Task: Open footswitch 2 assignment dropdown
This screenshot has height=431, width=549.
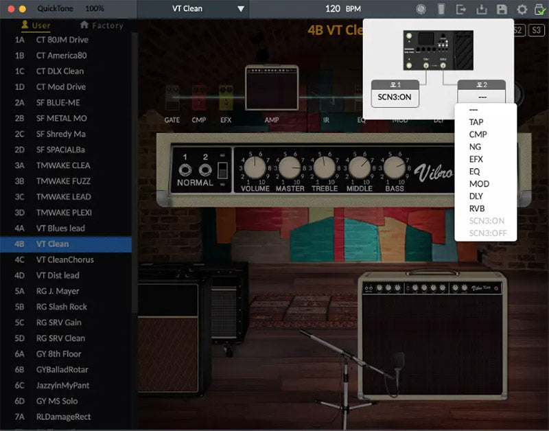Action: coord(482,97)
